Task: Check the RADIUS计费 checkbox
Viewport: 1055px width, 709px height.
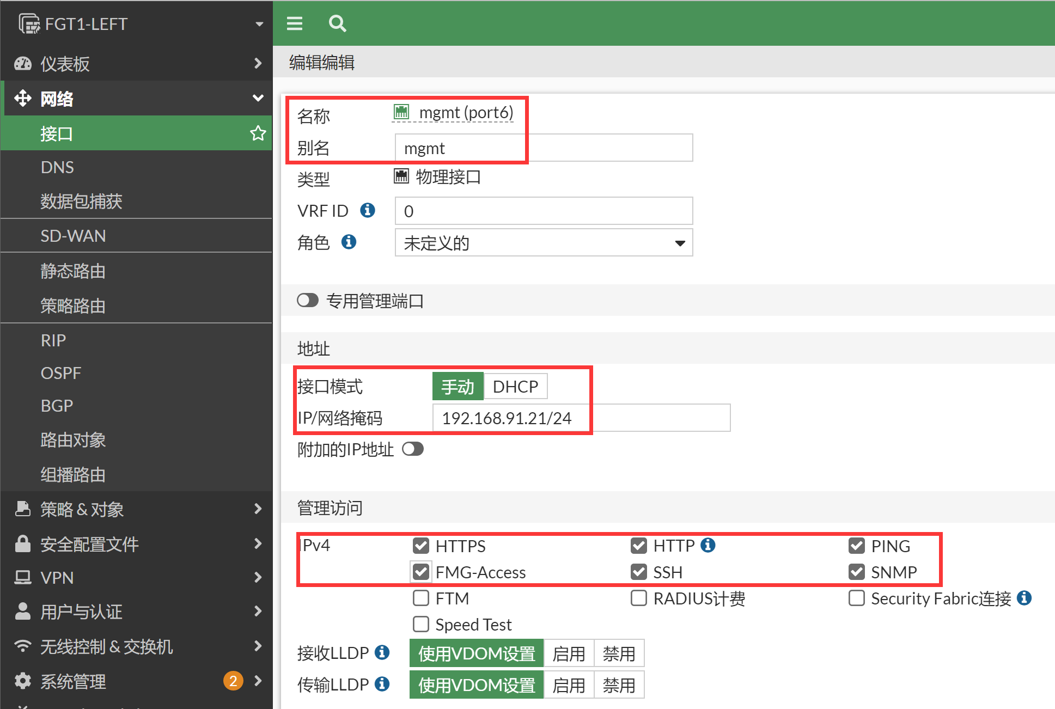Action: tap(638, 598)
